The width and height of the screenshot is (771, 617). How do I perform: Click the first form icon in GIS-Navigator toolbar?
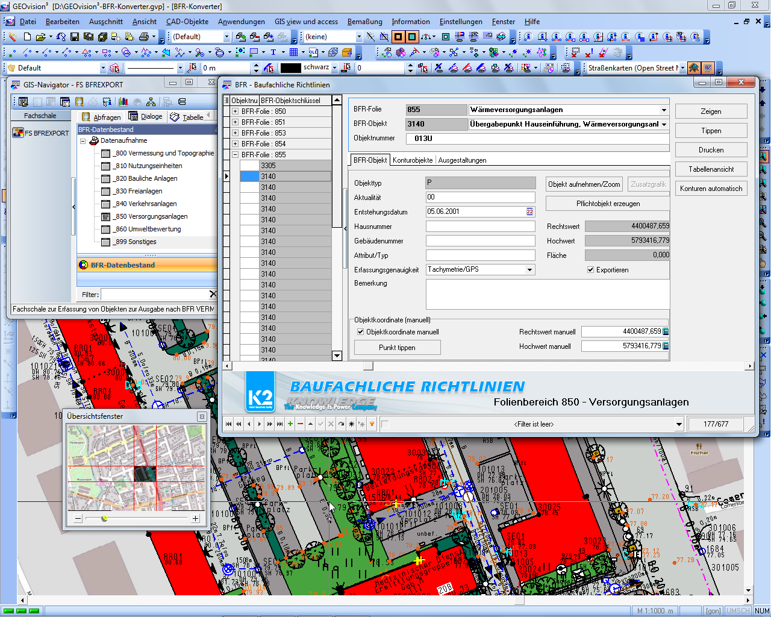pyautogui.click(x=23, y=102)
